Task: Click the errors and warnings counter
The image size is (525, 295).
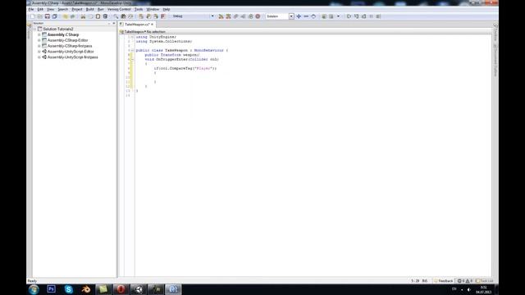Action: point(465,281)
